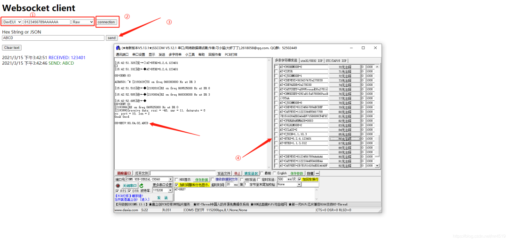The image size is (508, 241).
Task: Open the Raw format dropdown
Action: [x=83, y=22]
